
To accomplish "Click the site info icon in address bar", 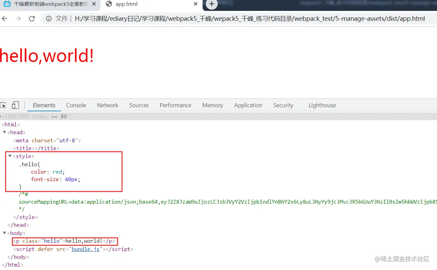I will pyautogui.click(x=49, y=18).
